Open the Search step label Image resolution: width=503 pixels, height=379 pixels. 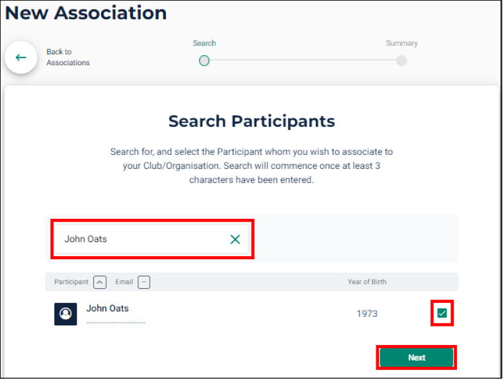coord(204,43)
